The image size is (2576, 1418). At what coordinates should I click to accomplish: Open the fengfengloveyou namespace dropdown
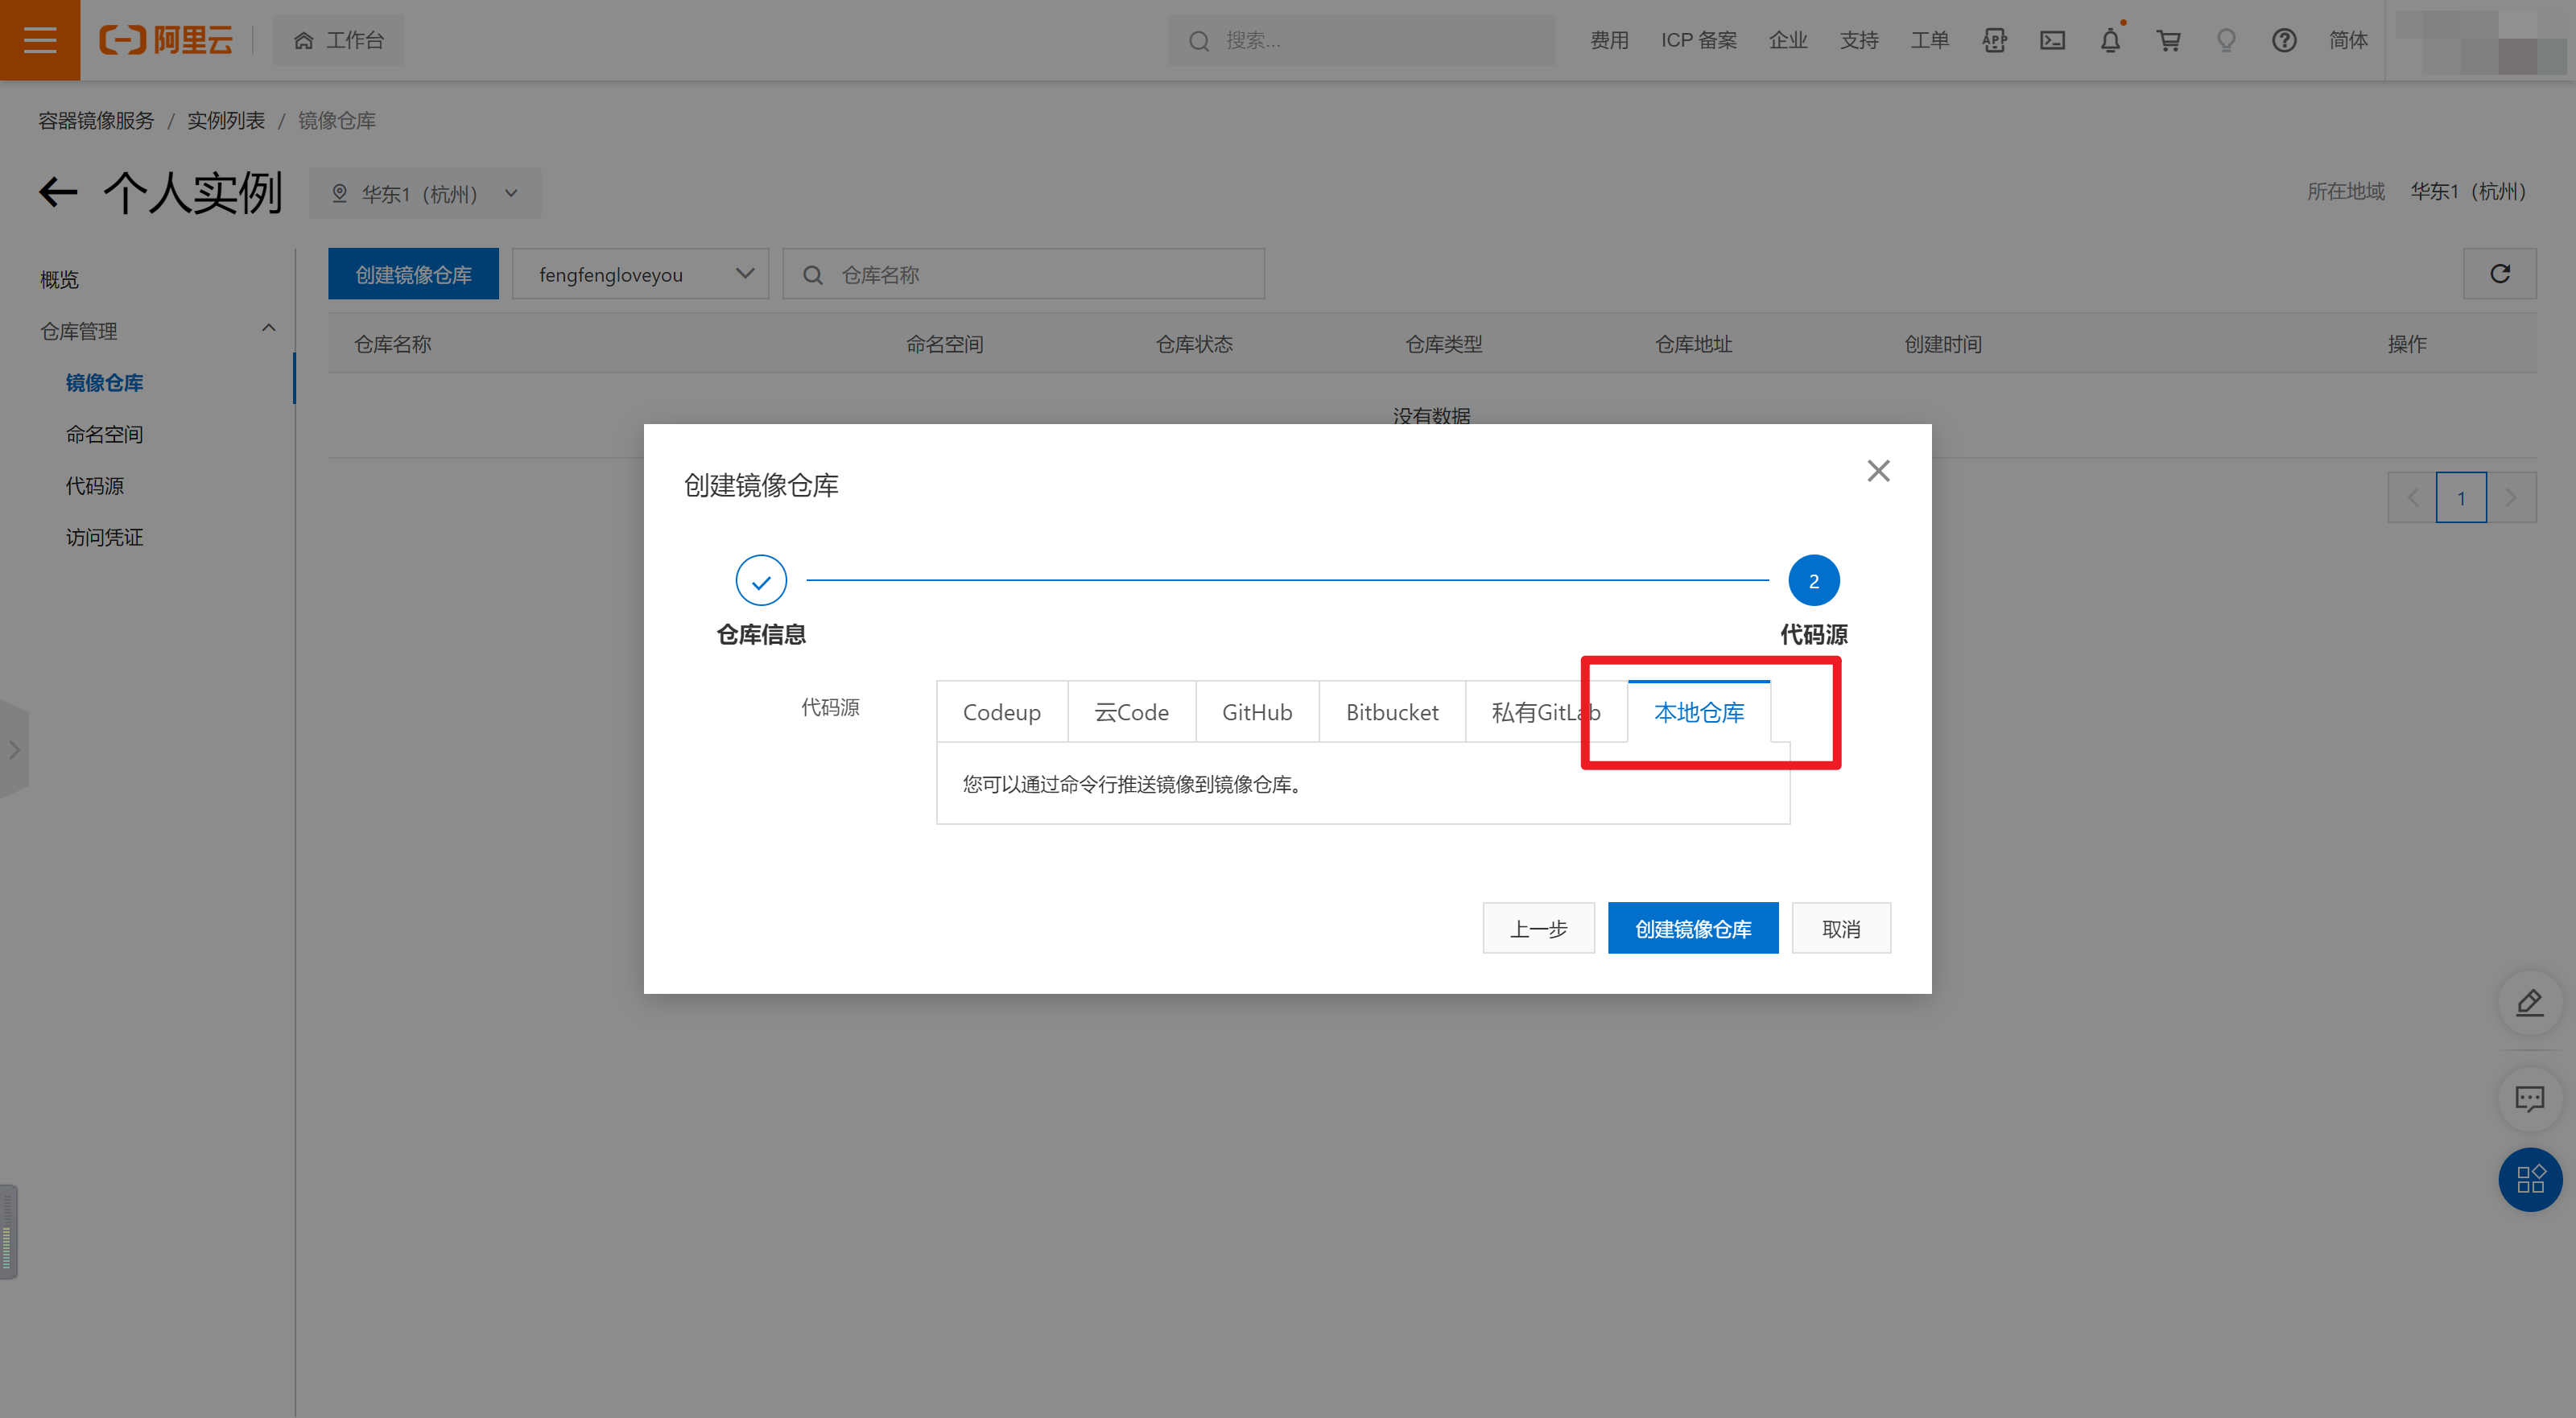(640, 274)
